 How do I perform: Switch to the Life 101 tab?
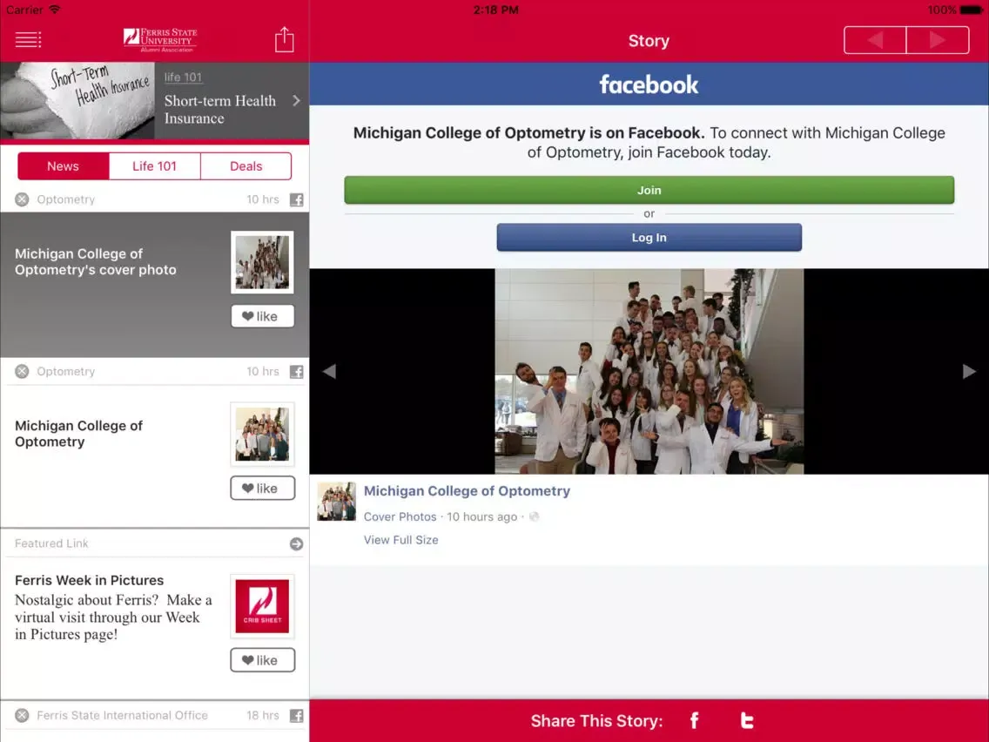155,166
